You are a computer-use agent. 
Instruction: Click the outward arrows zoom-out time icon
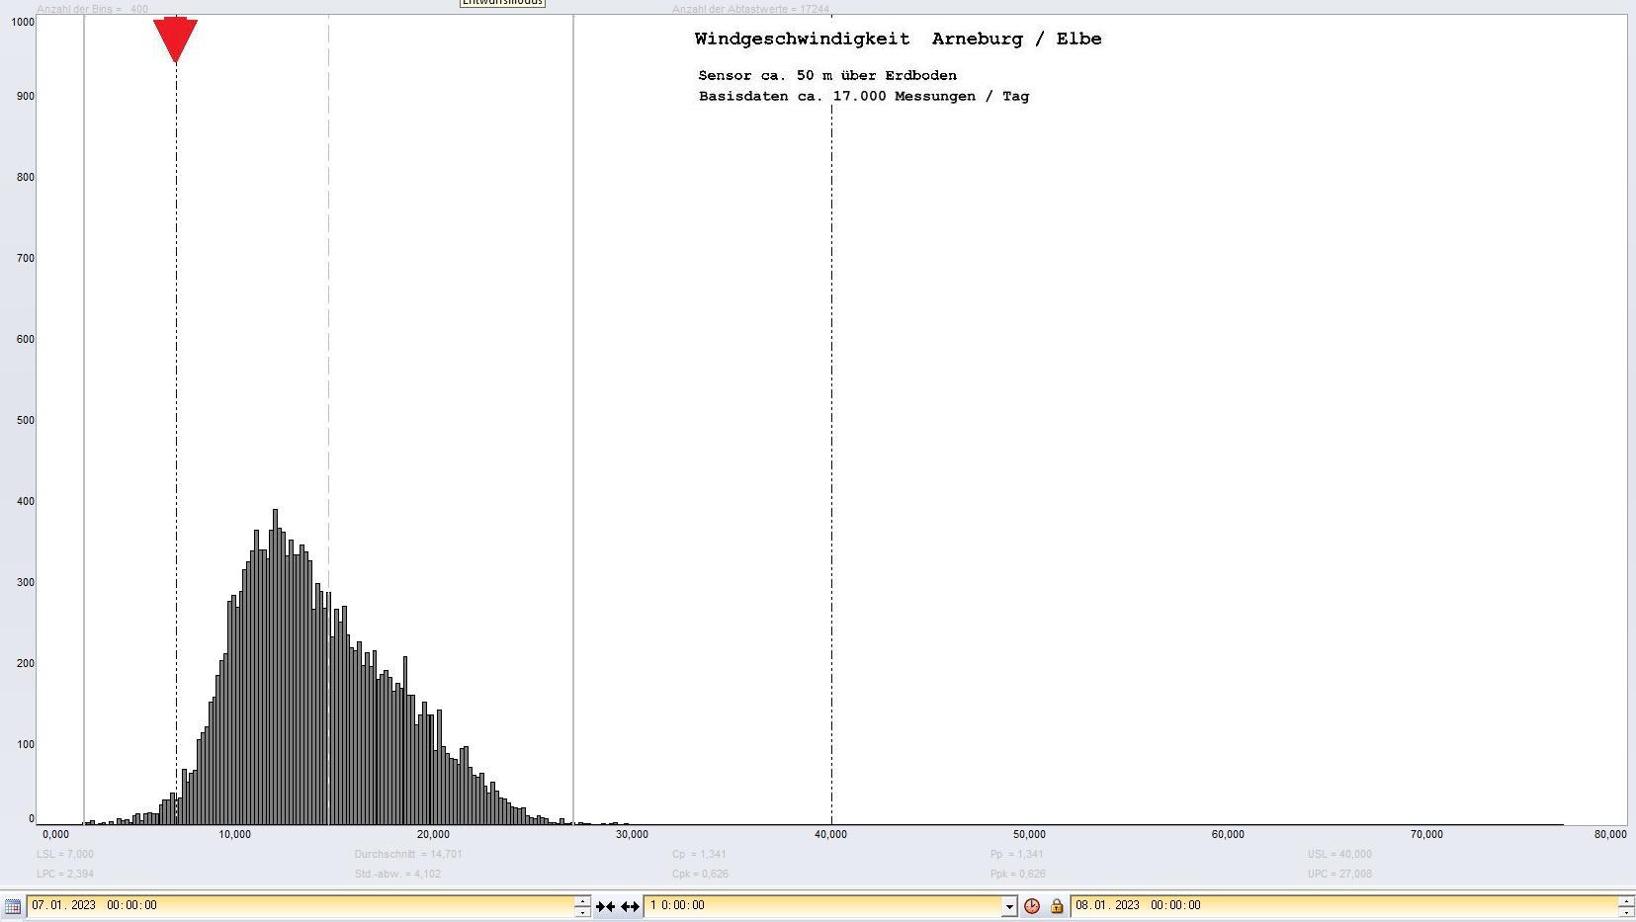(x=630, y=906)
